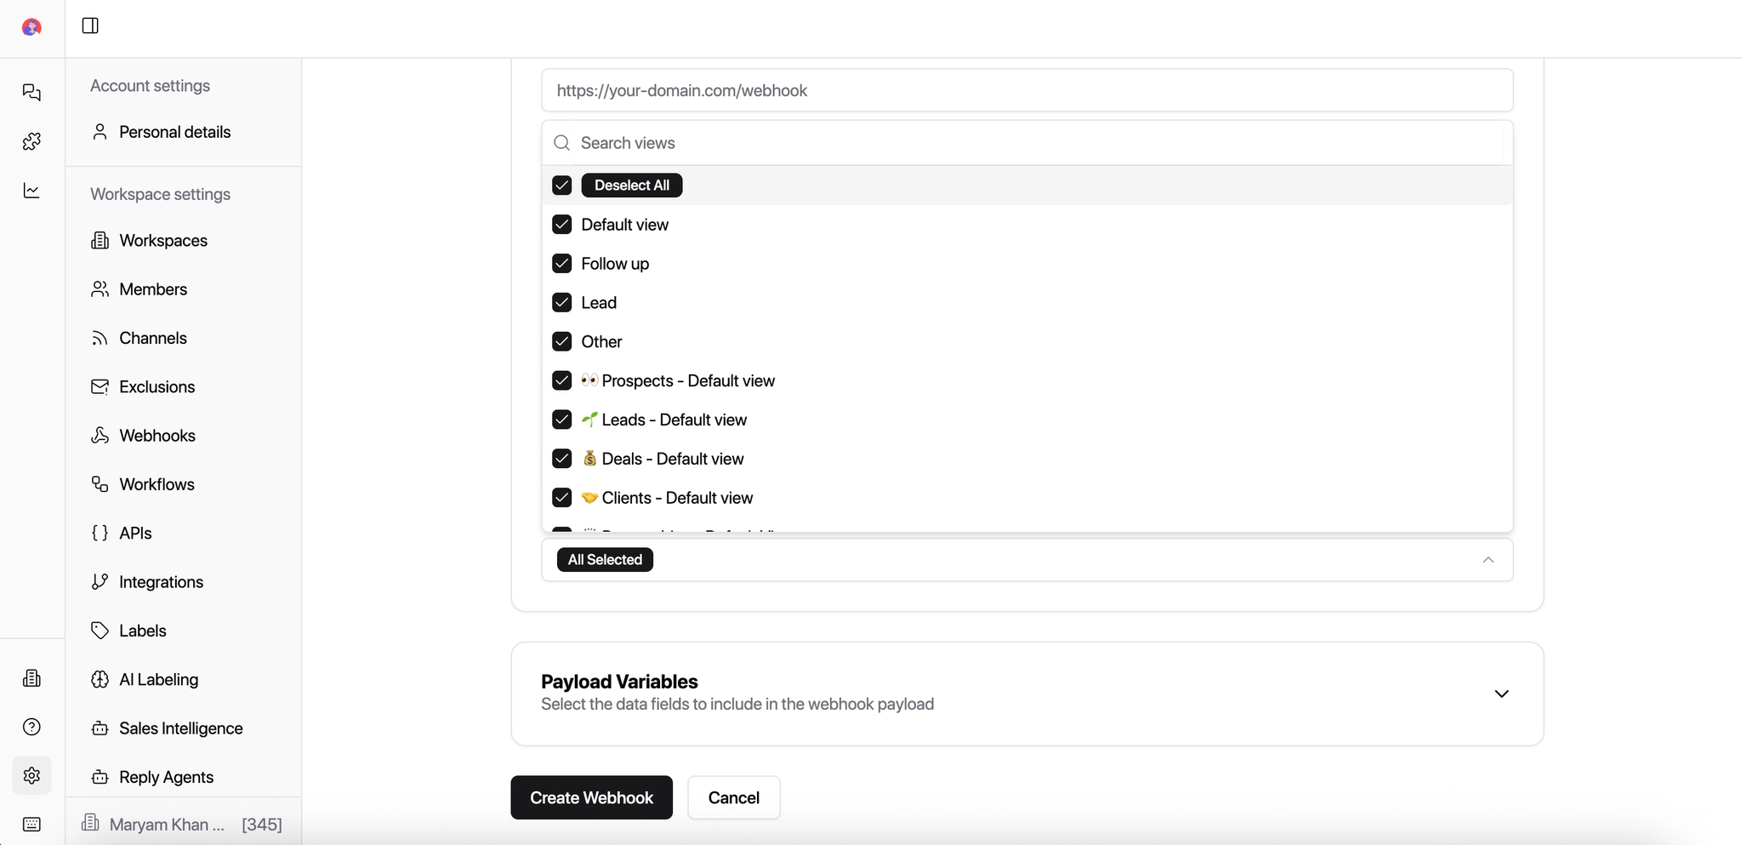
Task: Click the sidebar collapse panel icon
Action: 89,26
